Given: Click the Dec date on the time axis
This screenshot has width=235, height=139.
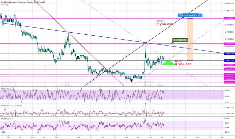Looking at the screenshot, I should (8, 137).
